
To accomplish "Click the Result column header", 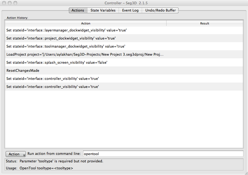I will click(x=205, y=23).
